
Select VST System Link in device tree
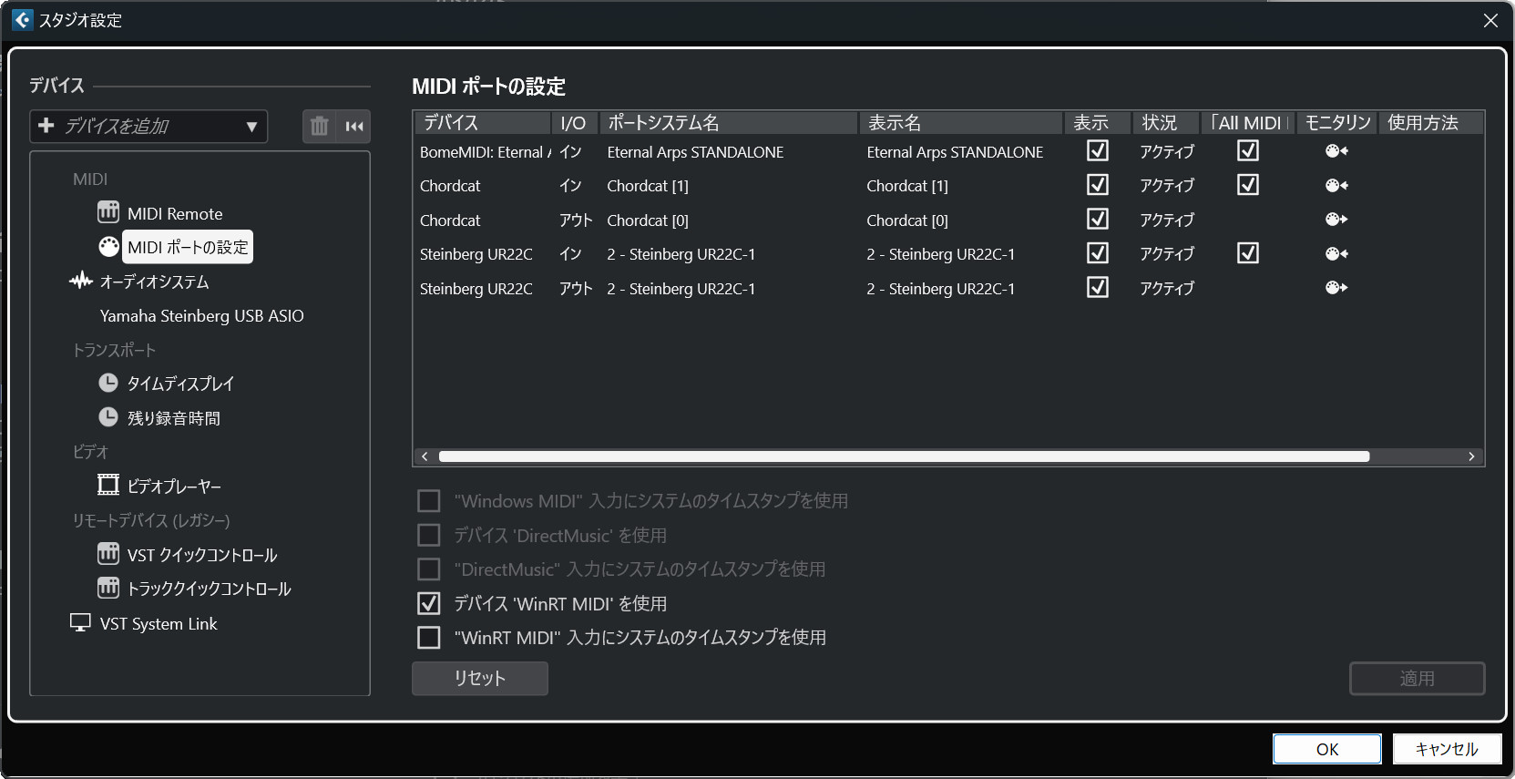point(159,623)
